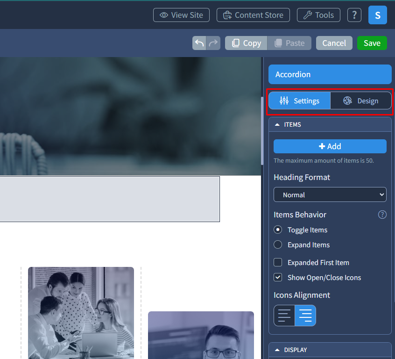The image size is (395, 359).
Task: Open the Heading Format dropdown
Action: pyautogui.click(x=330, y=194)
